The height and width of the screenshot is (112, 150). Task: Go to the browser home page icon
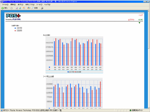24,8
